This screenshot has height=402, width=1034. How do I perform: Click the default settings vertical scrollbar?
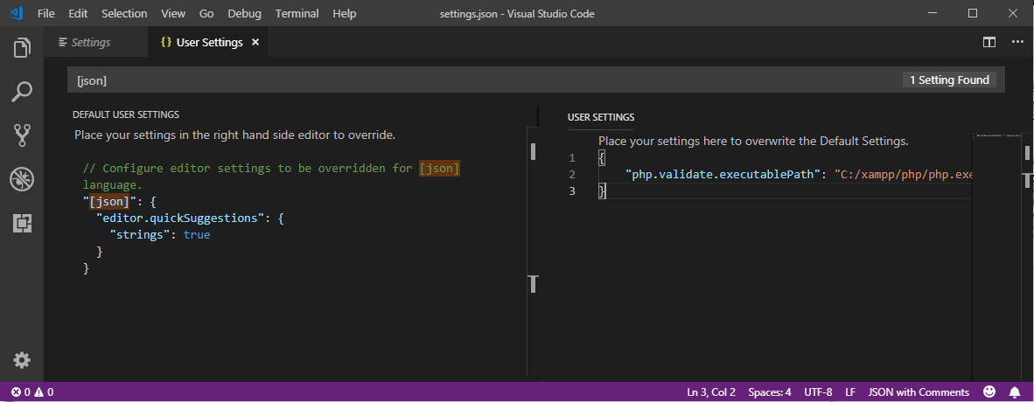pos(534,251)
